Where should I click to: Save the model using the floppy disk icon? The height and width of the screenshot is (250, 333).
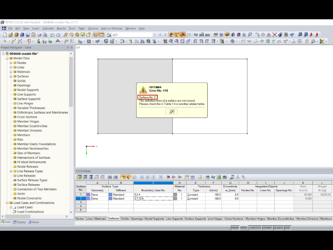pos(28,35)
